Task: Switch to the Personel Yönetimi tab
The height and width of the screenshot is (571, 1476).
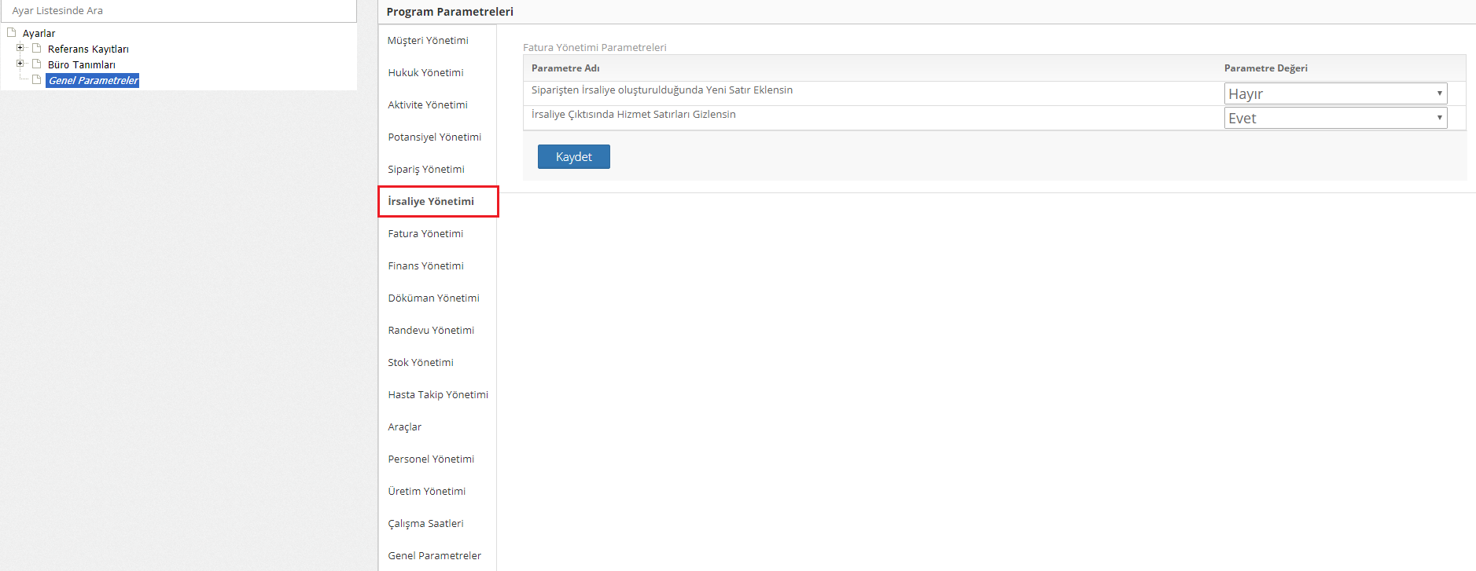Action: pyautogui.click(x=431, y=459)
